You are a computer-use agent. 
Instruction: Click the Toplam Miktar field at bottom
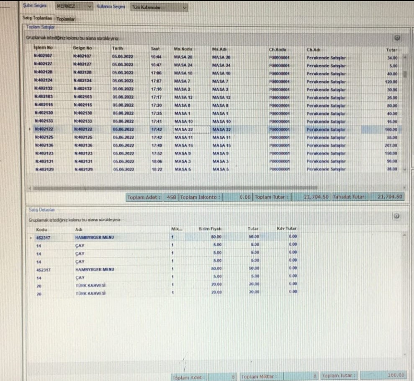(x=301, y=376)
